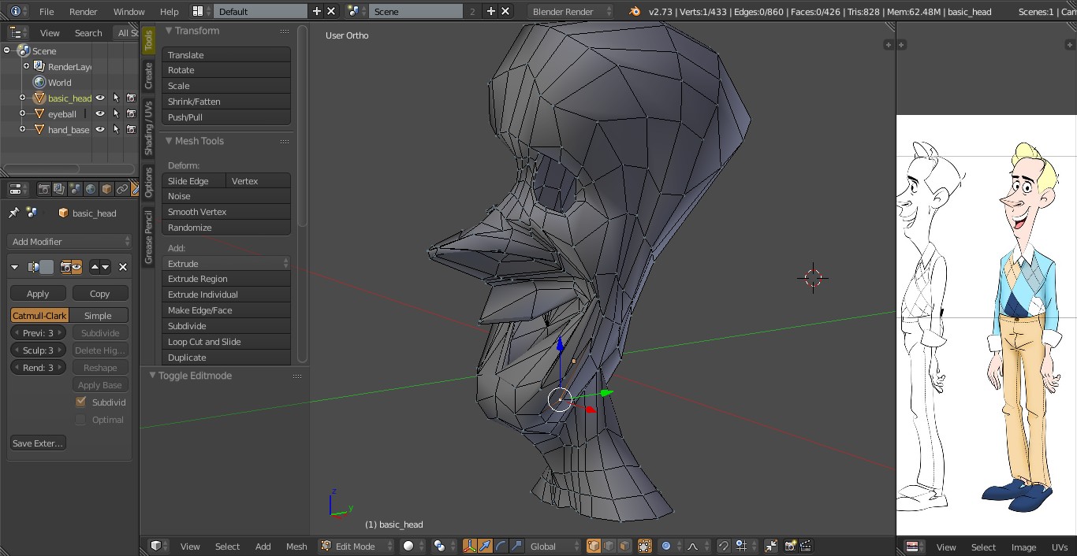The width and height of the screenshot is (1077, 556).
Task: Uncheck the Subdivide UVs checkbox
Action: pyautogui.click(x=80, y=402)
